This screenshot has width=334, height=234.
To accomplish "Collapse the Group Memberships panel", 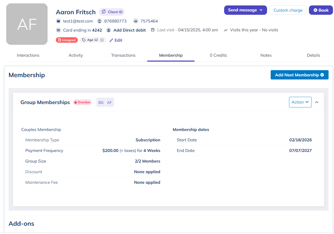I will point(317,102).
